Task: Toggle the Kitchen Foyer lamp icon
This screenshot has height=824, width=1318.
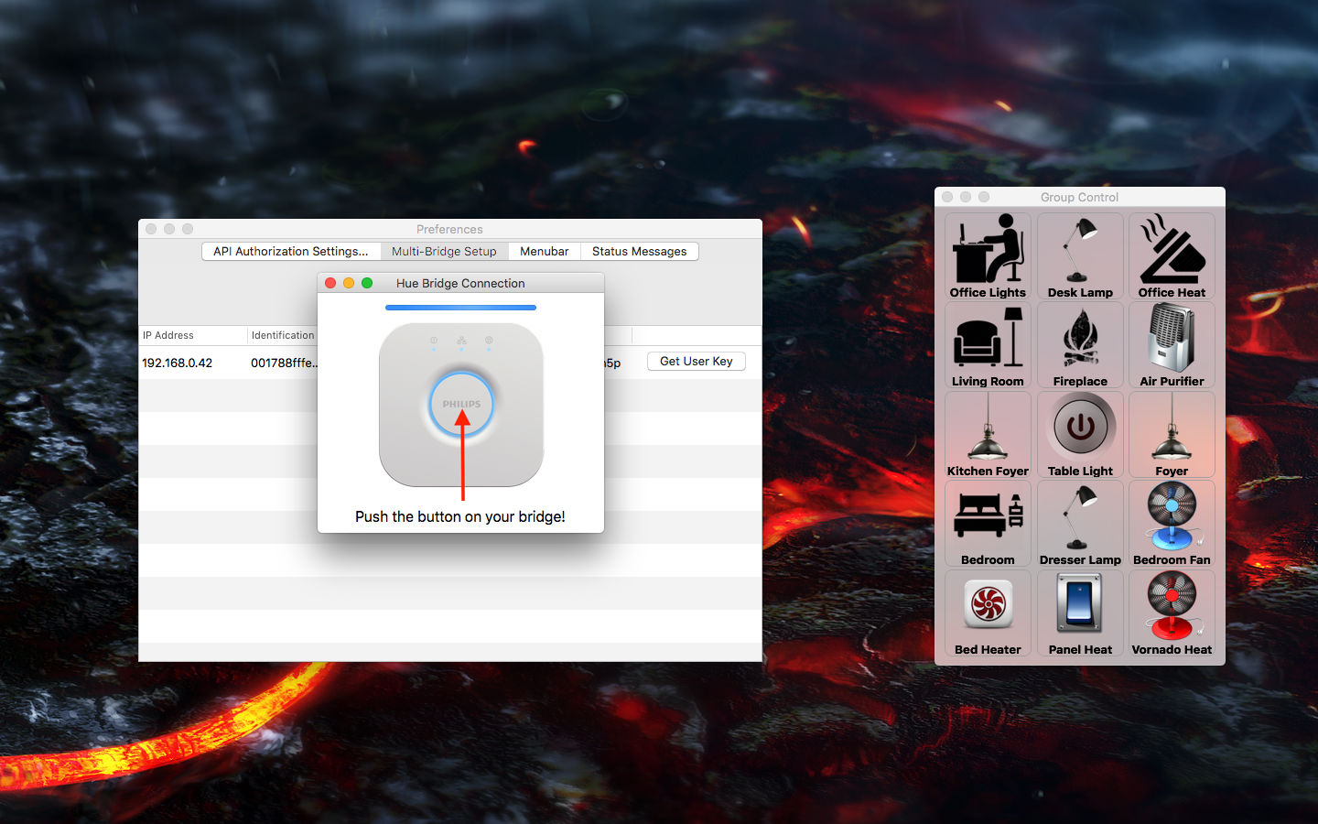Action: [988, 435]
